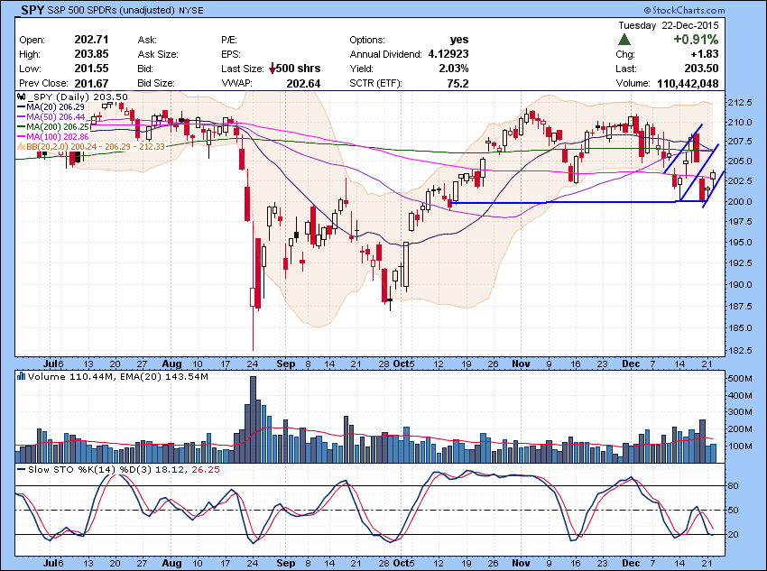Click the 500M volume axis label
Viewport: 767px width, 571px height.
740,378
